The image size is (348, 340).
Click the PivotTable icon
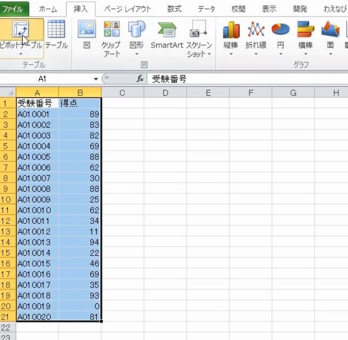[x=21, y=29]
